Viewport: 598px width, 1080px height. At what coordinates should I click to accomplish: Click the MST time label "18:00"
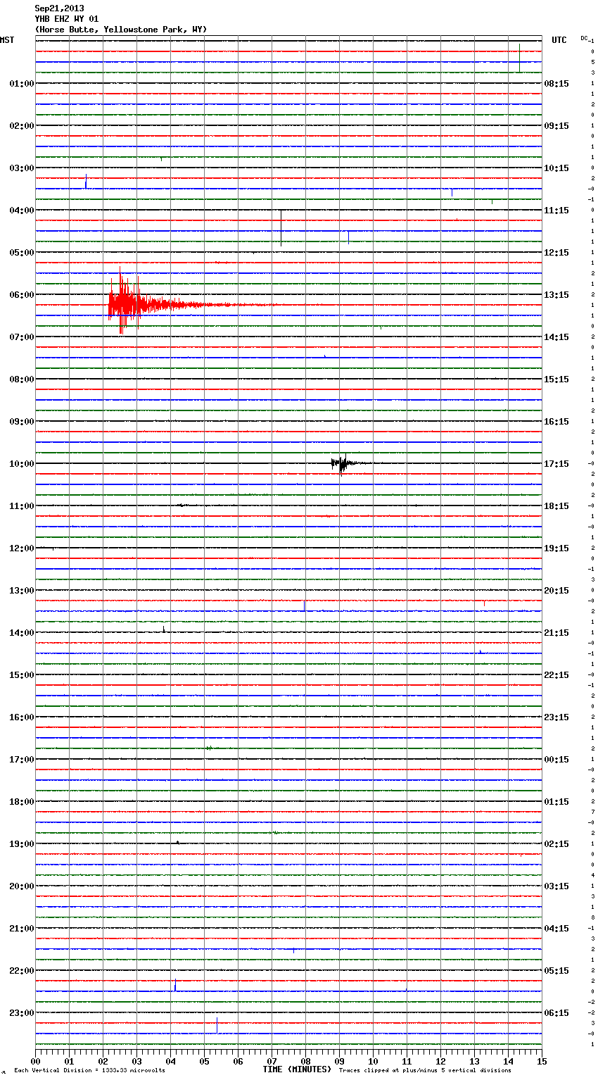pos(22,802)
